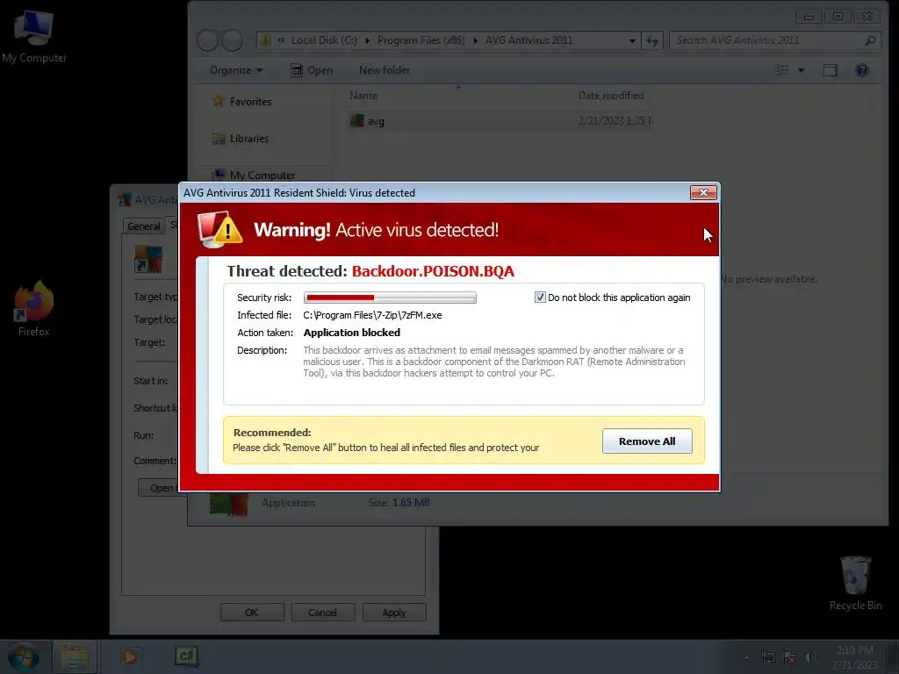Click the search magnifier icon in Explorer
The image size is (899, 674).
[870, 40]
